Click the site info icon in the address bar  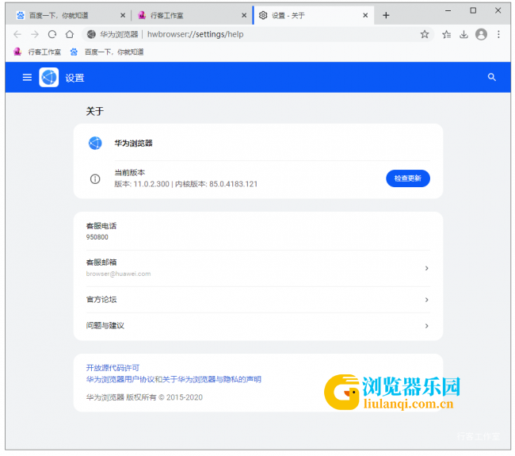91,35
